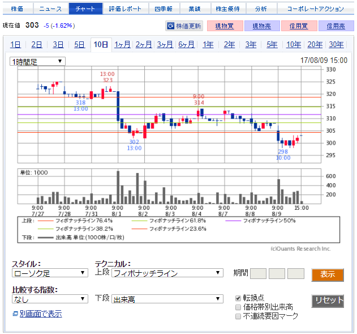Select the 3日 chart range
The width and height of the screenshot is (357, 334).
tap(58, 44)
